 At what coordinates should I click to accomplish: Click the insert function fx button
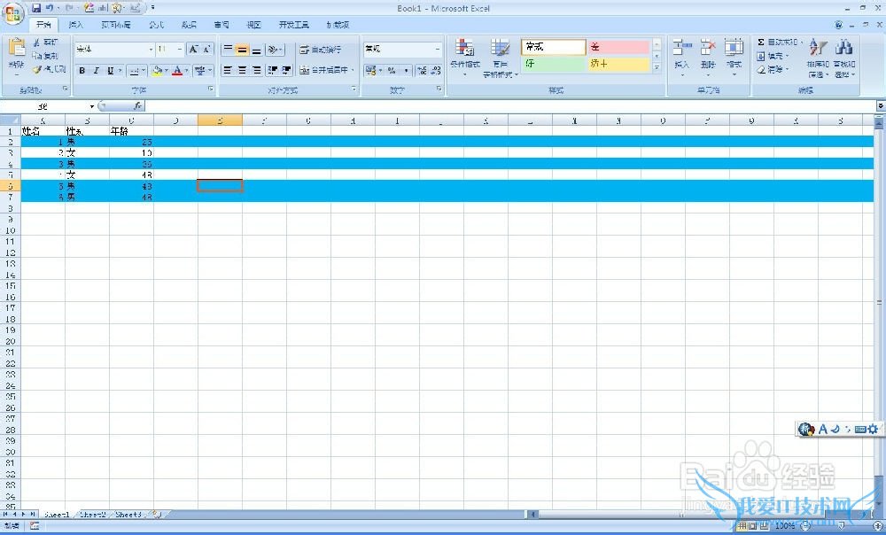click(x=137, y=105)
